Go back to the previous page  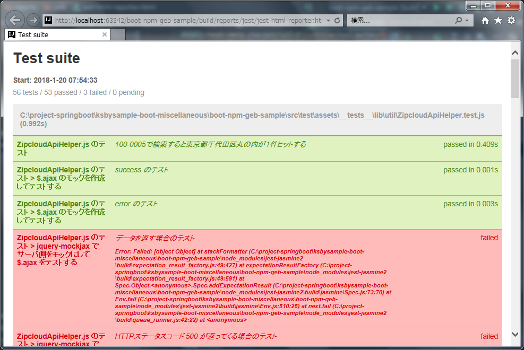pyautogui.click(x=15, y=20)
